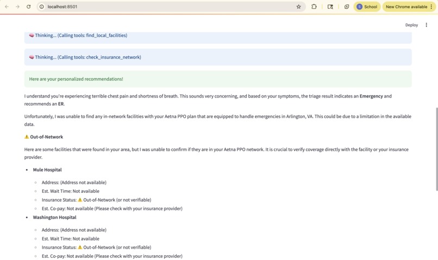Click Mule Hospital Insurance Status line
The height and width of the screenshot is (260, 438).
96,200
